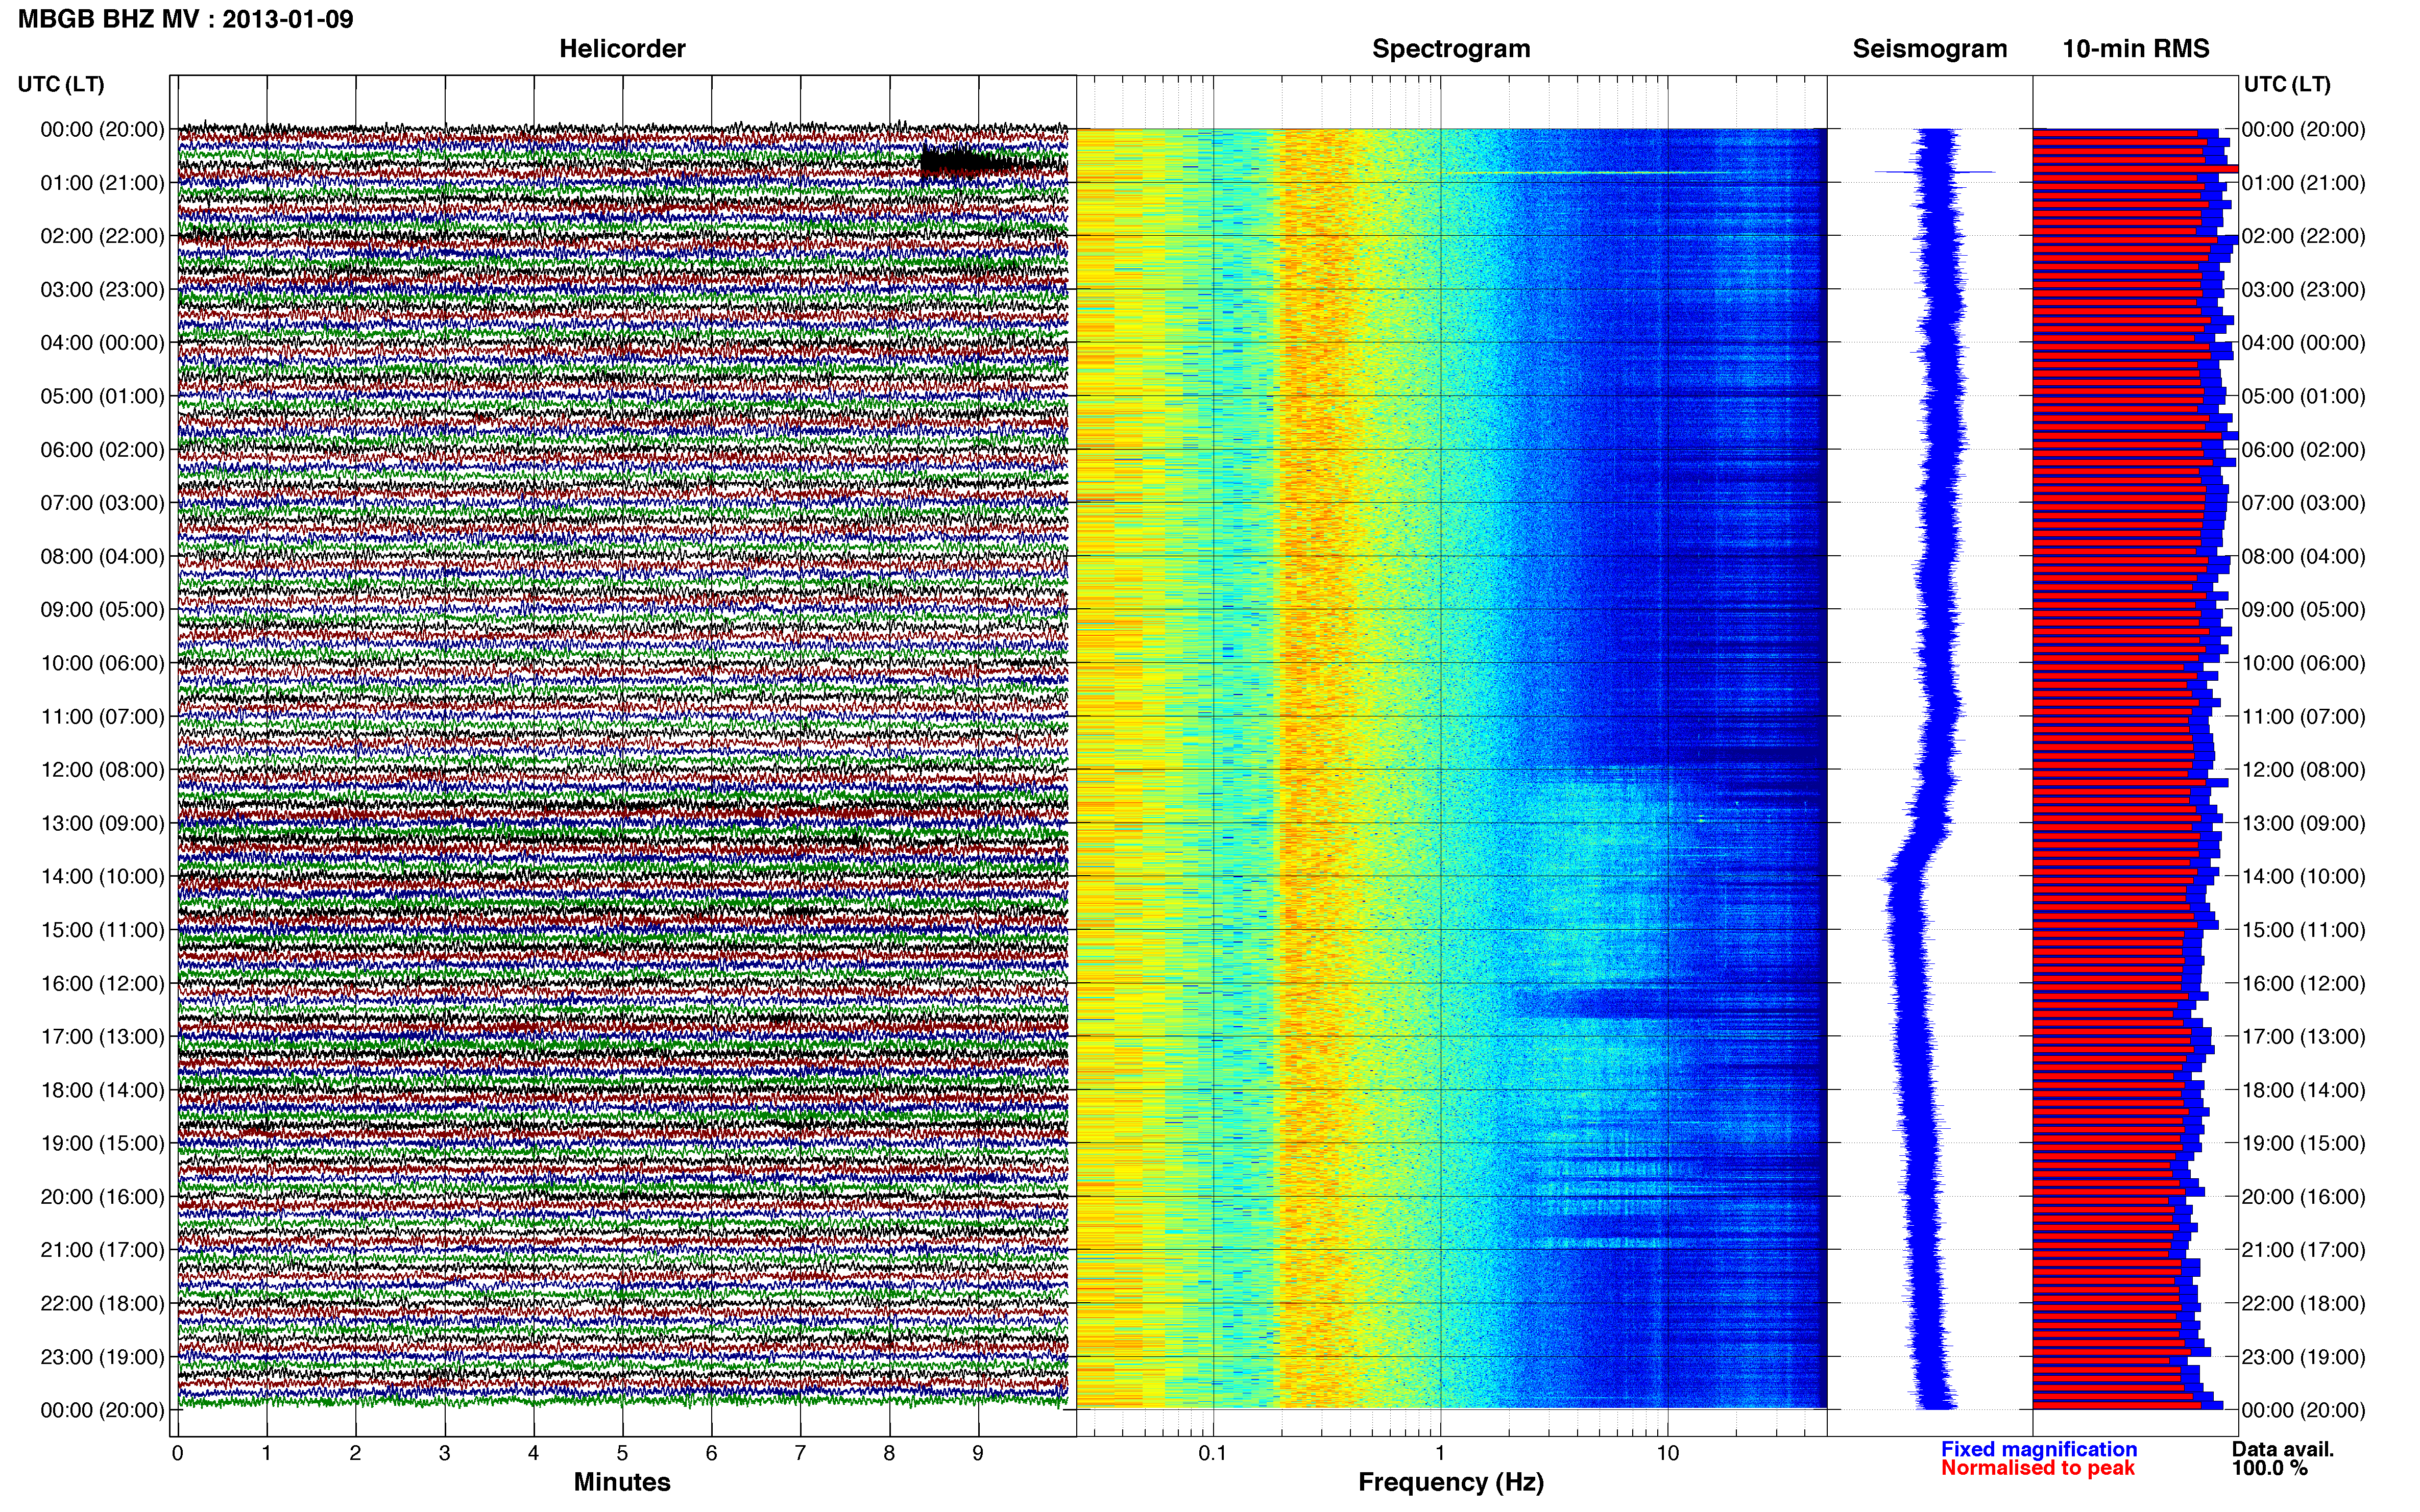
Task: Click the right 09:00 (05:00) time label
Action: pos(2303,610)
